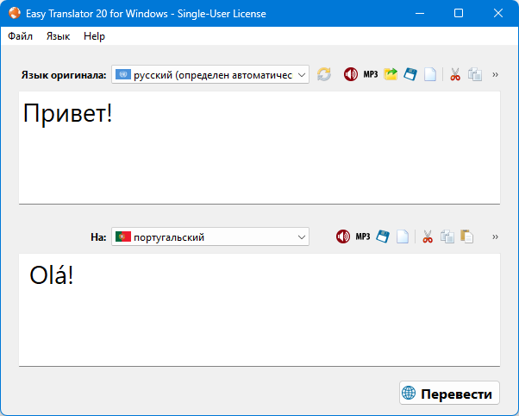The width and height of the screenshot is (519, 416).
Task: Cut translation text with scissors icon
Action: pyautogui.click(x=428, y=236)
